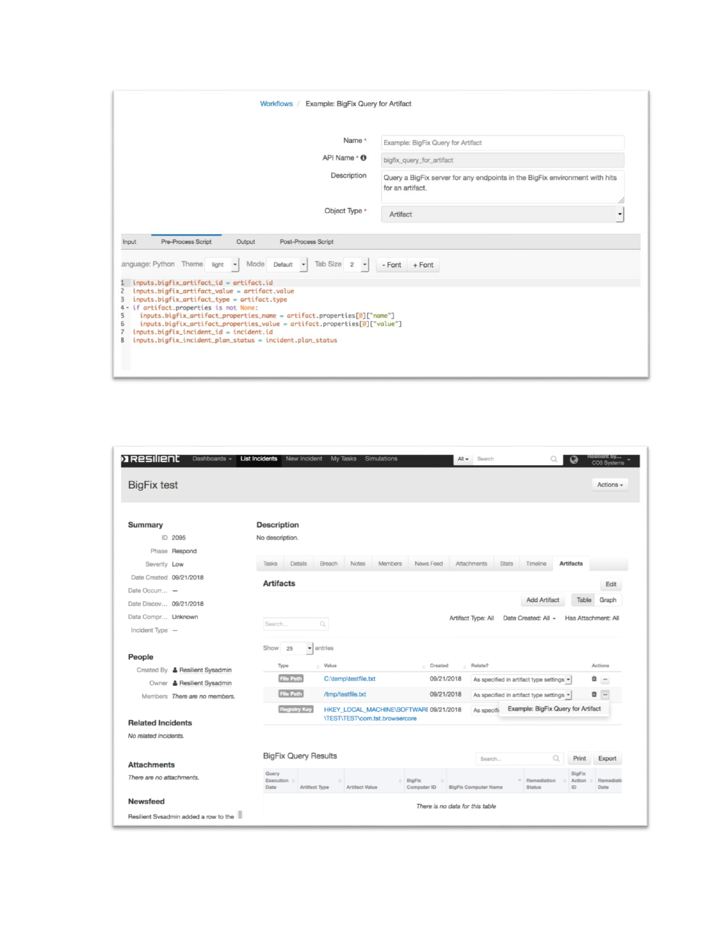
Task: Click the magnifier icon in Artifacts search box
Action: (x=323, y=624)
